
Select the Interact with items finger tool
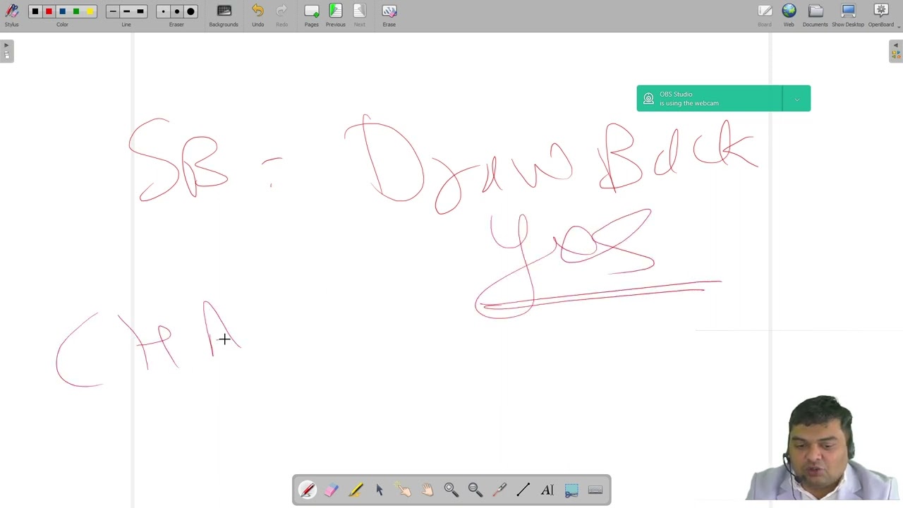(x=404, y=490)
